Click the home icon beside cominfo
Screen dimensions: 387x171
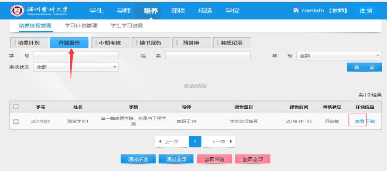point(296,11)
